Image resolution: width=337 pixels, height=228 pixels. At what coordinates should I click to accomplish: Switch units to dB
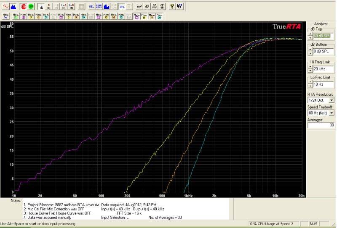[147, 6]
